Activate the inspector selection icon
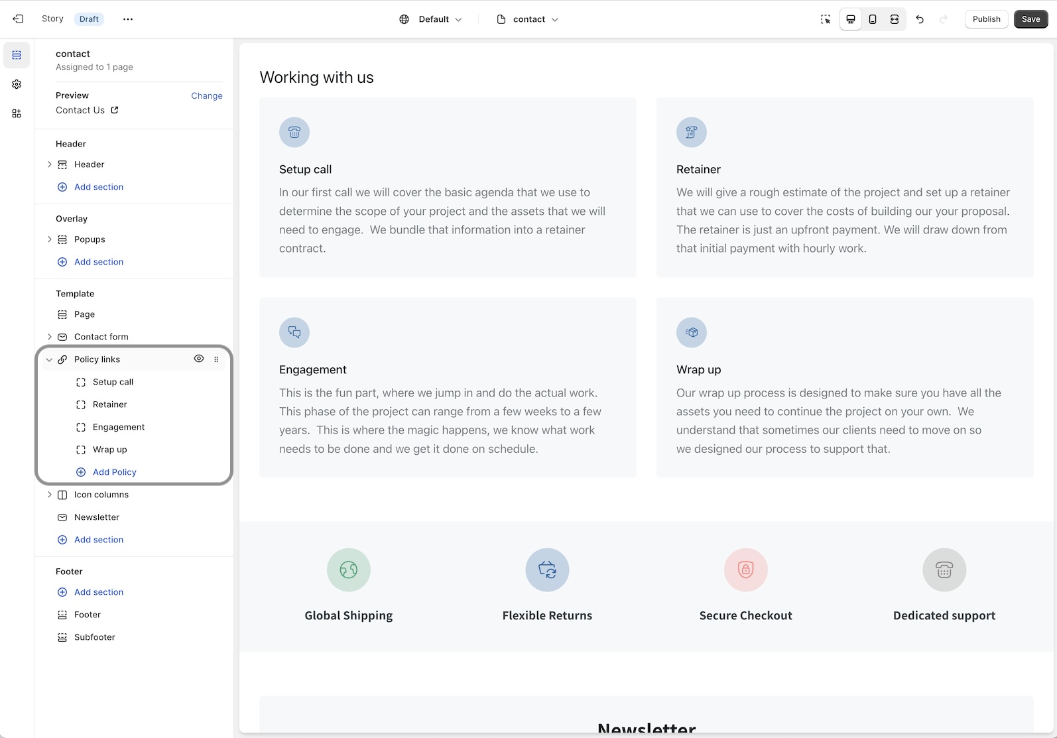This screenshot has width=1057, height=738. [826, 19]
